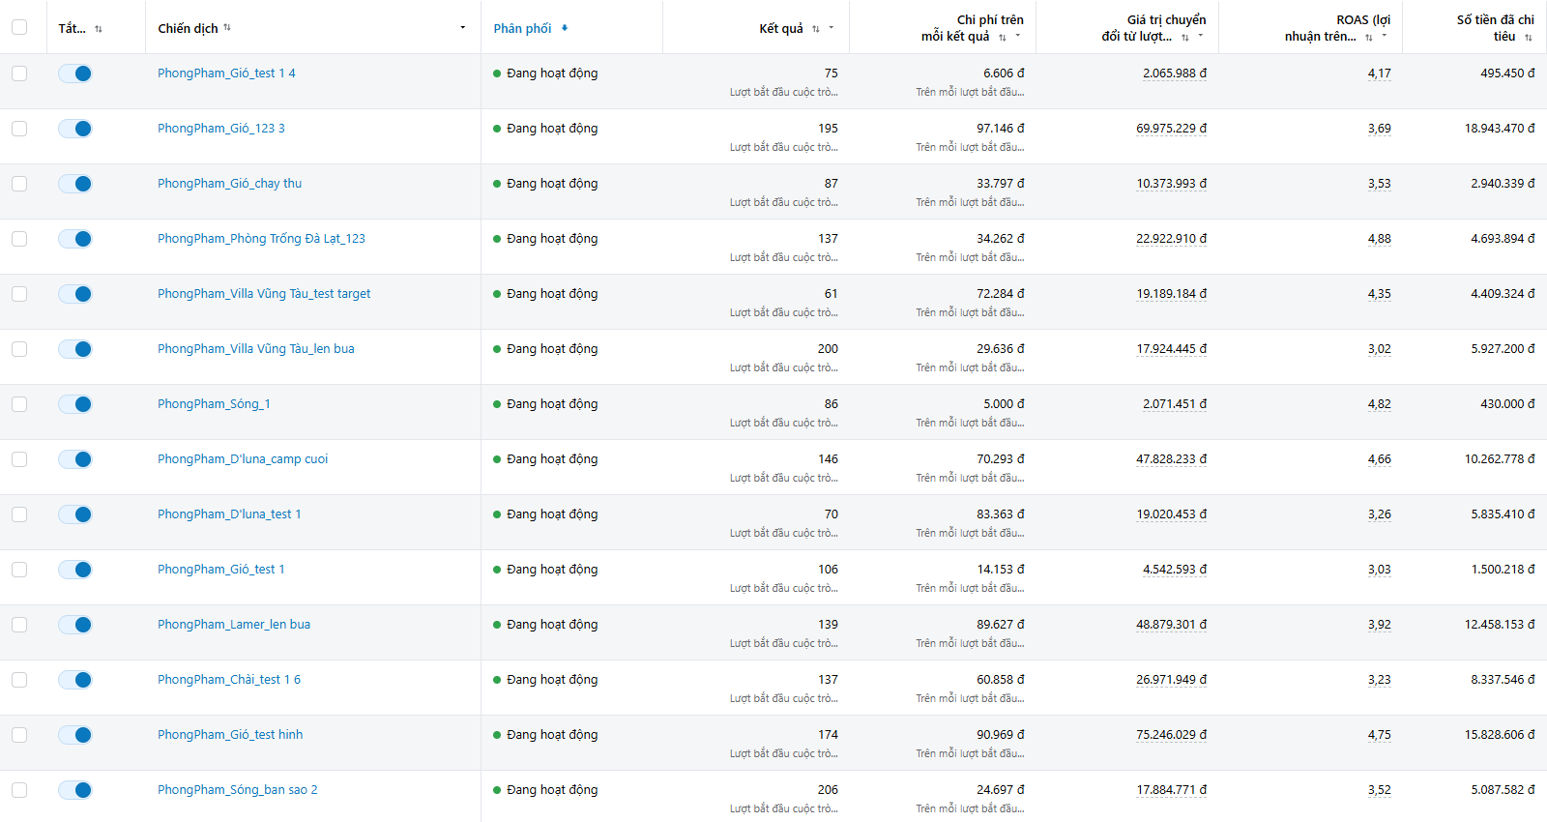Image resolution: width=1547 pixels, height=822 pixels.
Task: Turn off PhongPham_Gió_123 3 campaign toggle
Action: (75, 129)
